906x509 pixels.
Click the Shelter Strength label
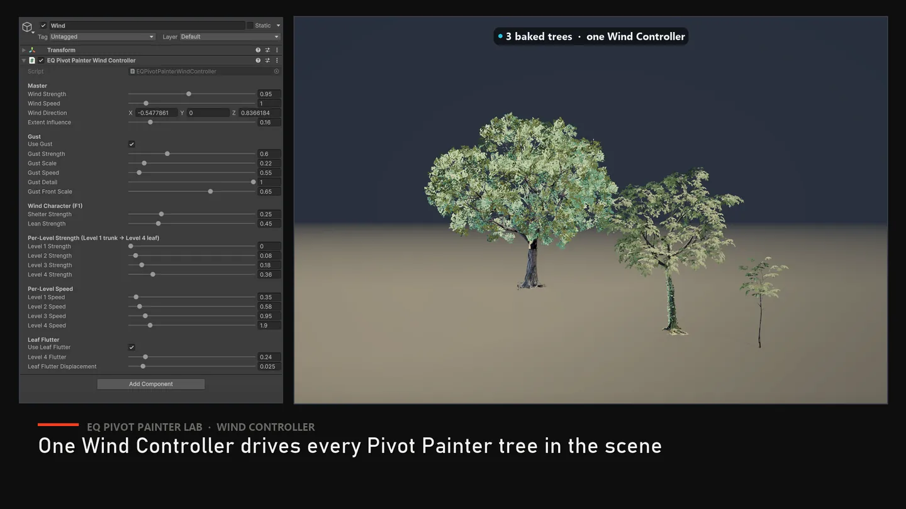50,214
